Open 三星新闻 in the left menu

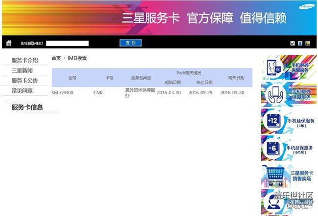(22, 70)
